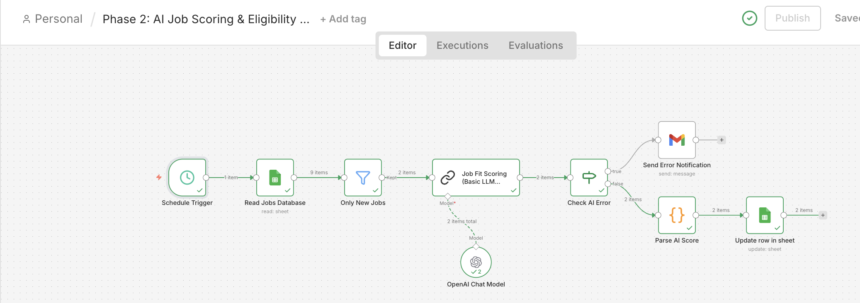This screenshot has width=860, height=303.
Task: Click the Publish button
Action: [x=792, y=18]
